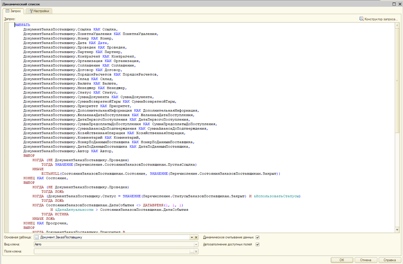
Task: Click the line ending with КАК Организация
Action: [82, 61]
